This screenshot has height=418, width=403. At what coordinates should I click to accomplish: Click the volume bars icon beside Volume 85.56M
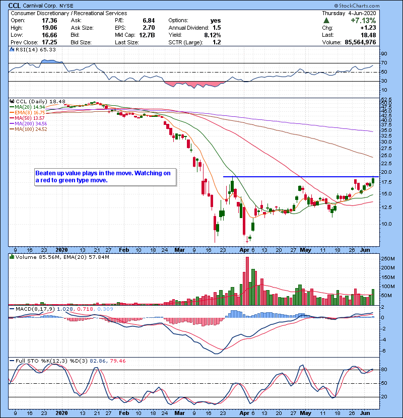tap(12, 257)
